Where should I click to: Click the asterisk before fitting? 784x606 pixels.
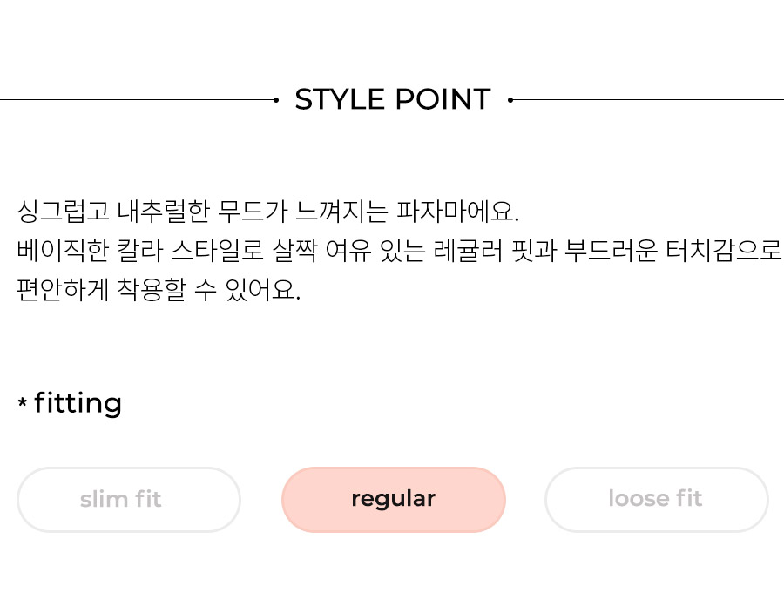click(x=22, y=402)
